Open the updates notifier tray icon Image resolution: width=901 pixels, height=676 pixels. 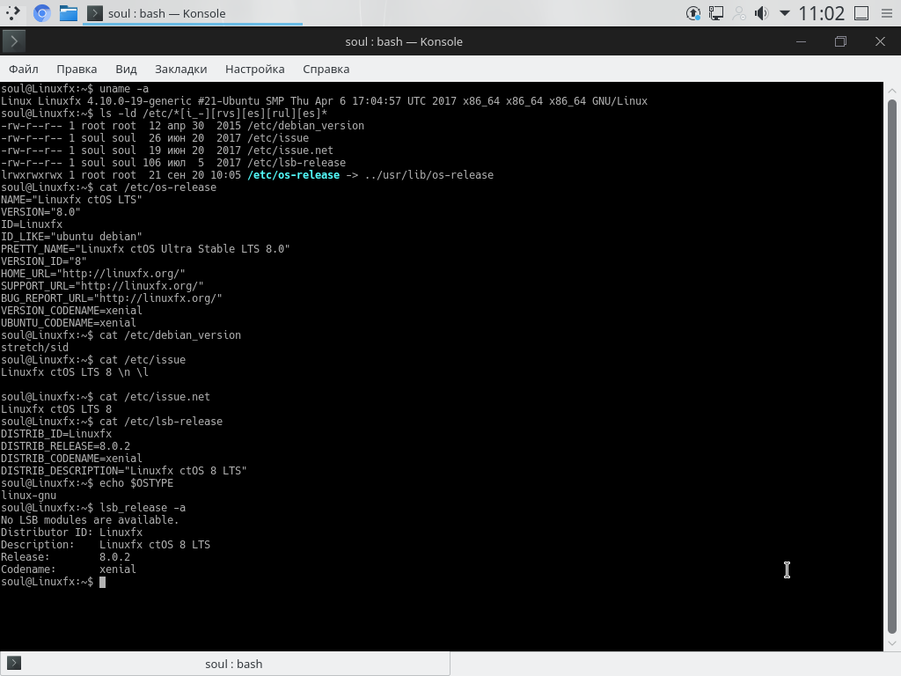point(693,13)
